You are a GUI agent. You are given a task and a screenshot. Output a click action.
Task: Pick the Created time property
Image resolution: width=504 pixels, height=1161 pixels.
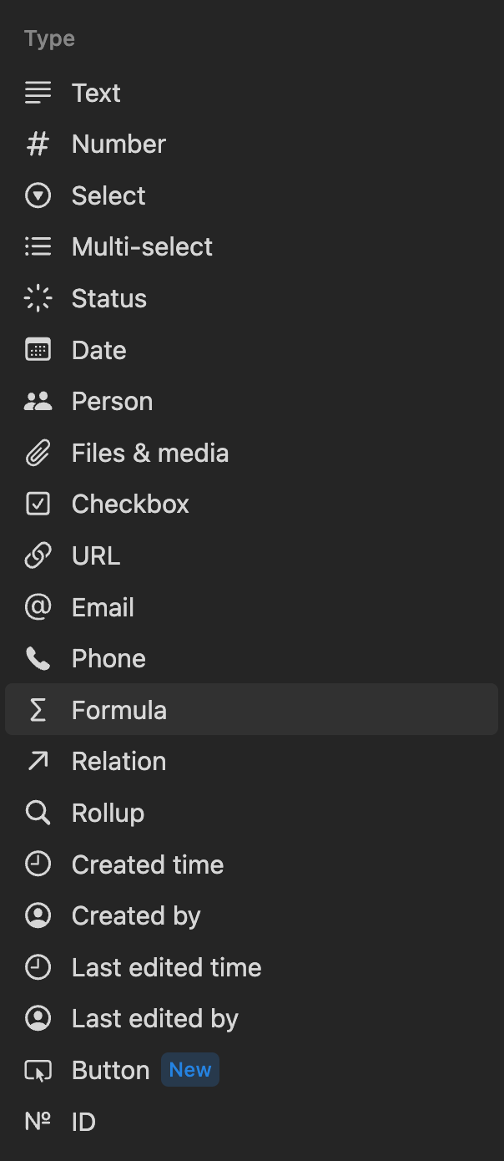147,865
